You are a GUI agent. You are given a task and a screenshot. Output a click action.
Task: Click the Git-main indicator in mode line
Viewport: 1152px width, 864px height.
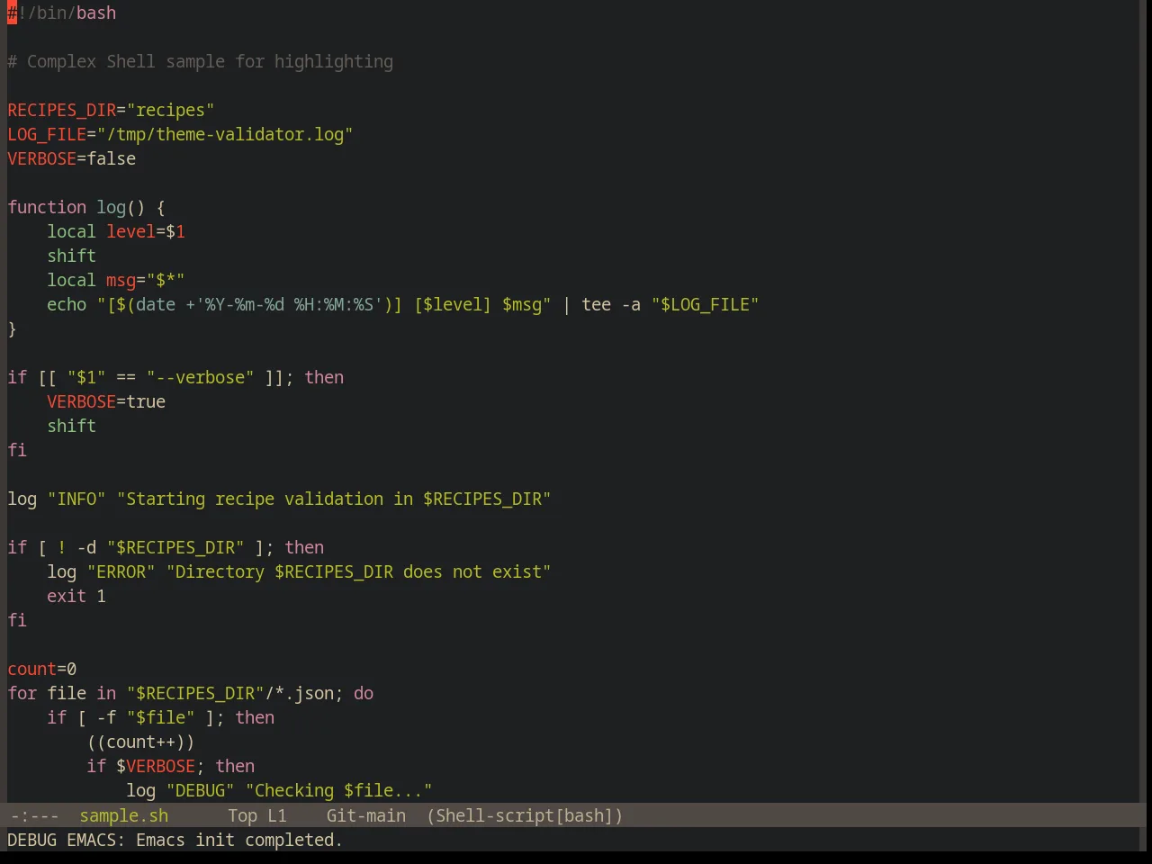pos(365,815)
